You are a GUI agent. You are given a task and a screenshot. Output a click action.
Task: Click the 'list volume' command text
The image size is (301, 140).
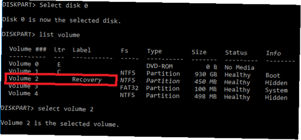[60, 35]
